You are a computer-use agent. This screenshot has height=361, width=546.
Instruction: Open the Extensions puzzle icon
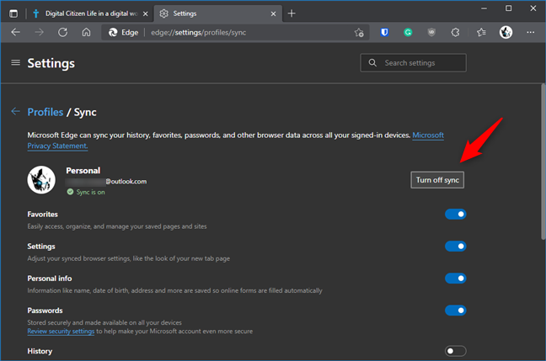tap(455, 32)
